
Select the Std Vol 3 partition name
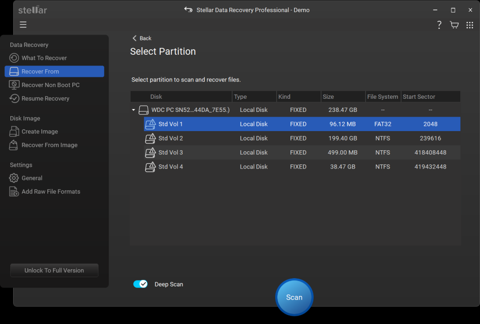[171, 153]
